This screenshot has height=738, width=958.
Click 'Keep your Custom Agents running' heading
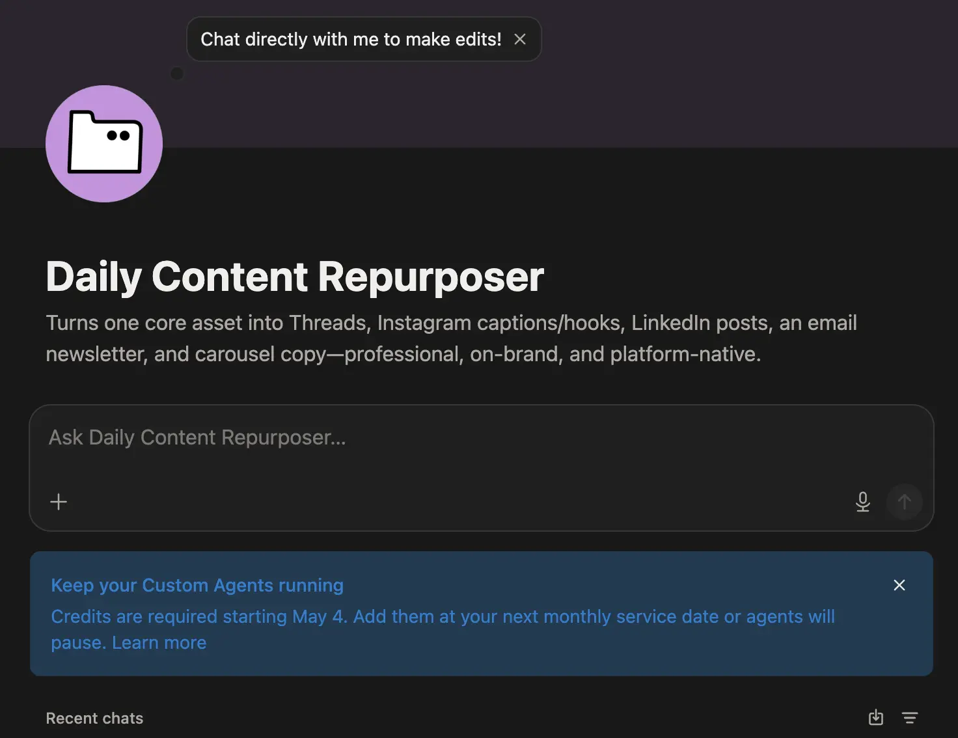click(197, 585)
